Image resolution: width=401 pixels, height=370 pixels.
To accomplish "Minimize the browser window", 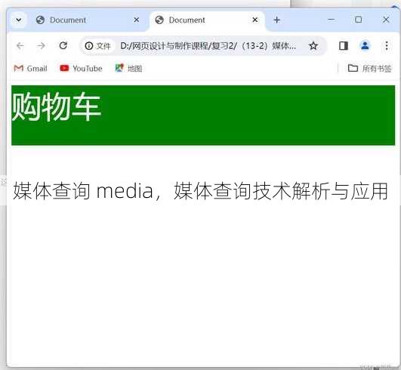I will pyautogui.click(x=332, y=20).
